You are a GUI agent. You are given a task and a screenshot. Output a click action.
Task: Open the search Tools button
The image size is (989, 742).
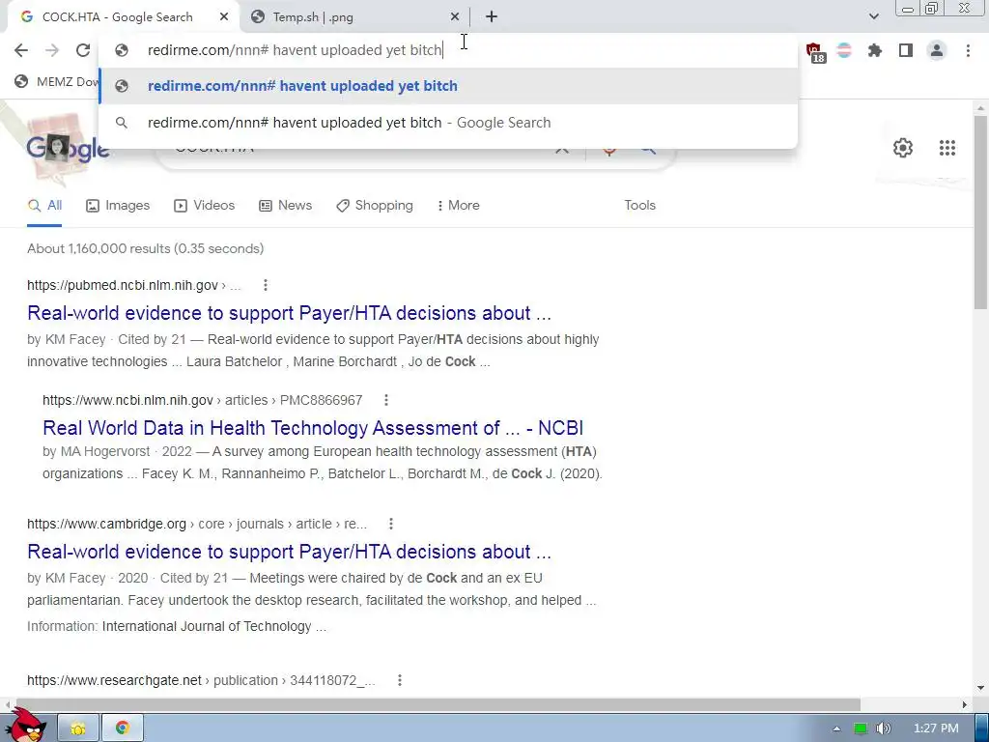(639, 206)
